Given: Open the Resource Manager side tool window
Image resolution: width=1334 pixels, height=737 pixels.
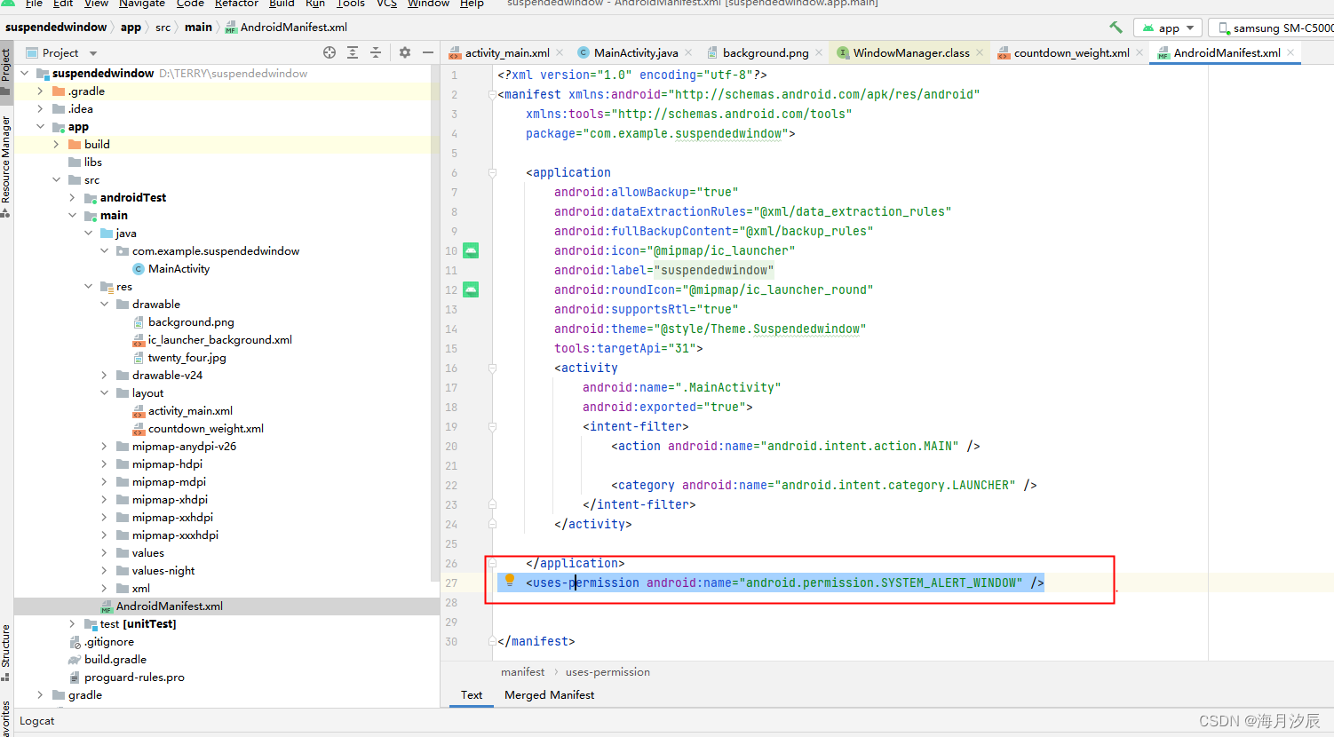Looking at the screenshot, I should point(6,165).
